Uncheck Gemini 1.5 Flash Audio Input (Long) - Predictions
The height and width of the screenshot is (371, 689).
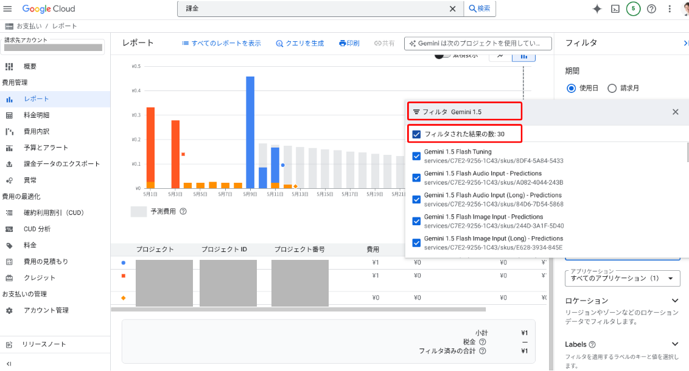pyautogui.click(x=416, y=200)
